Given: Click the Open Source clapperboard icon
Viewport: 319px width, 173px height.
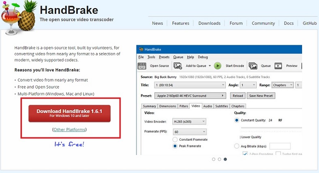Looking at the screenshot, I should pos(142,66).
